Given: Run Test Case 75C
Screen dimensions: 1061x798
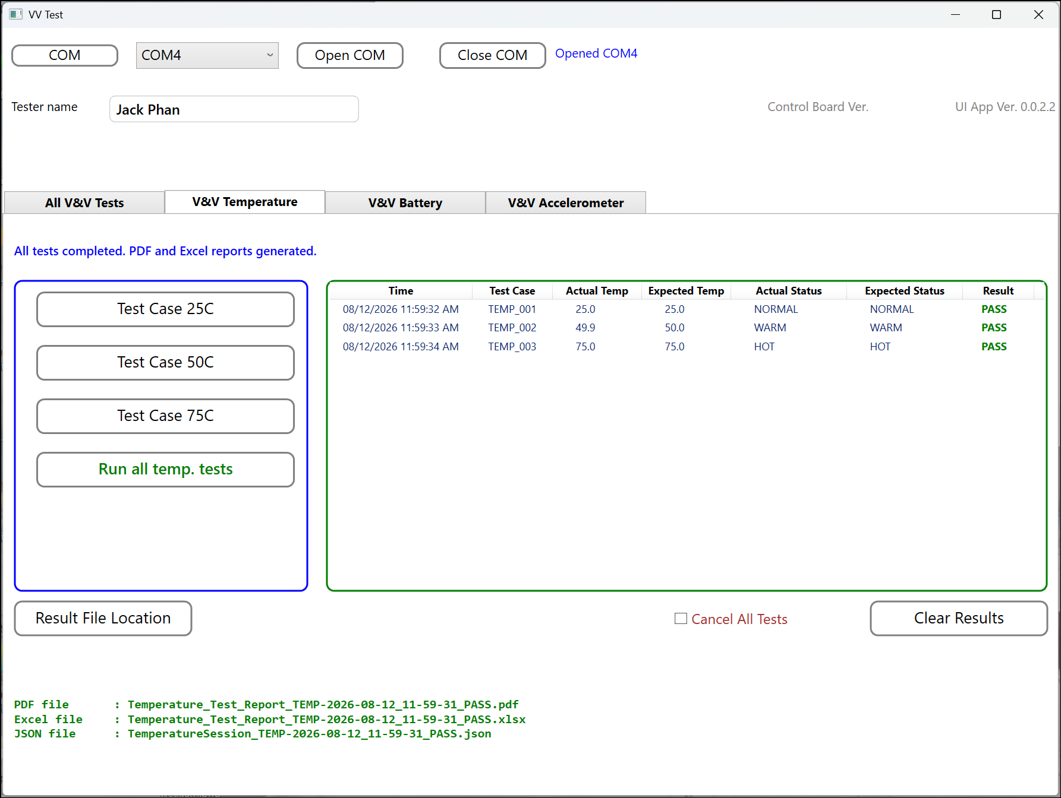Looking at the screenshot, I should point(165,416).
